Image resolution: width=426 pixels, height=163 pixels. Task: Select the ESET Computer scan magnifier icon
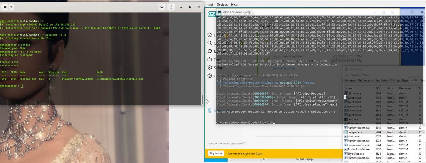pyautogui.click(x=210, y=43)
